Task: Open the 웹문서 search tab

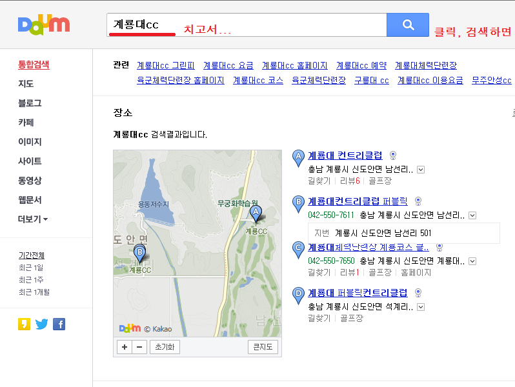Action: 30,200
